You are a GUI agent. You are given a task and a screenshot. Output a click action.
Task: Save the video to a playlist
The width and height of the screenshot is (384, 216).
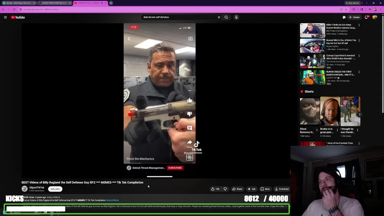(x=265, y=189)
